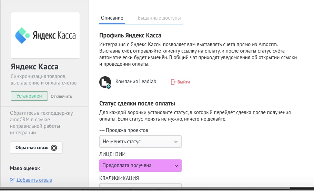Open the Предоплата получена status dropdown
This screenshot has height=191, width=314.
(x=140, y=166)
